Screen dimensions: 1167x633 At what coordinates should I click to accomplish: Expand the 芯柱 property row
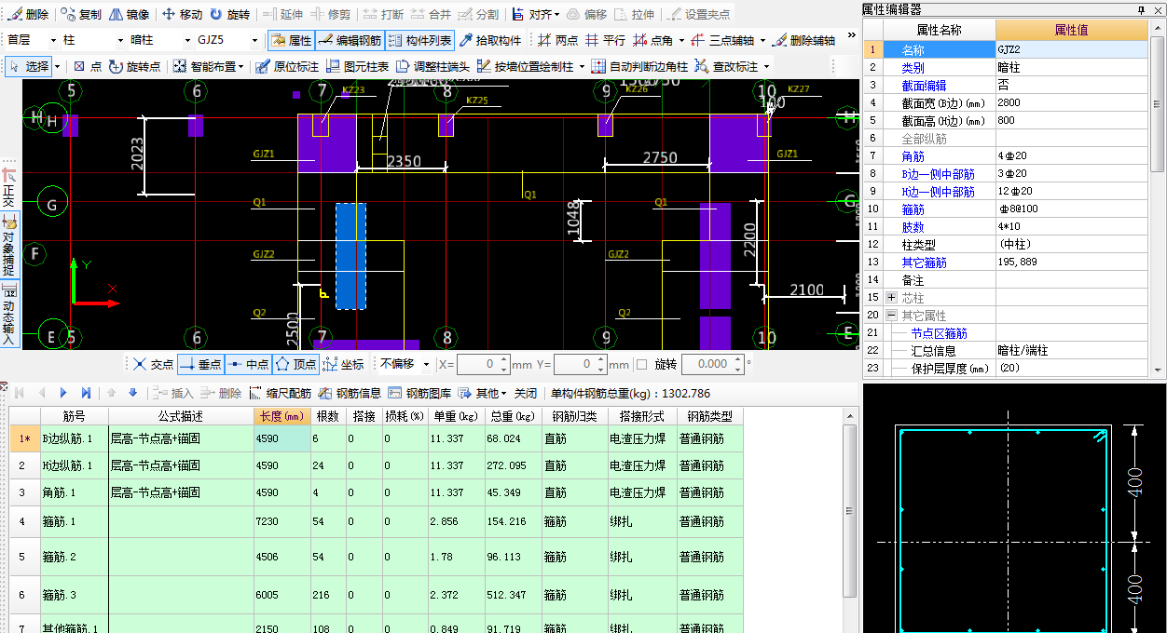click(x=891, y=298)
